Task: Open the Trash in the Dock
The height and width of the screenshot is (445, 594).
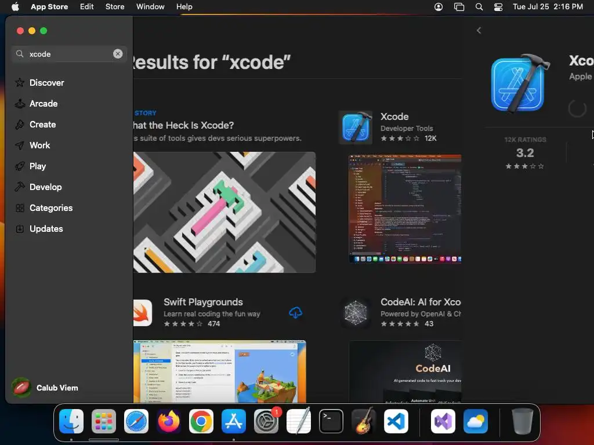Action: coord(523,421)
